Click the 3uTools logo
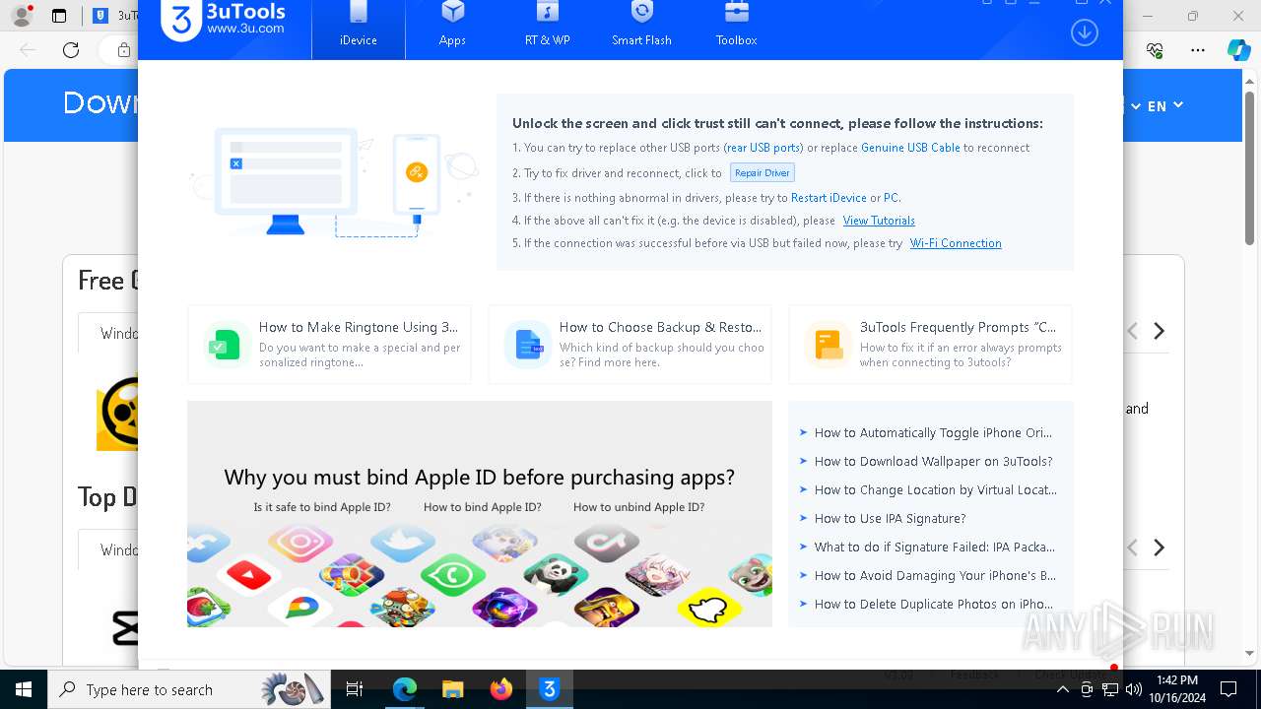 [223, 19]
